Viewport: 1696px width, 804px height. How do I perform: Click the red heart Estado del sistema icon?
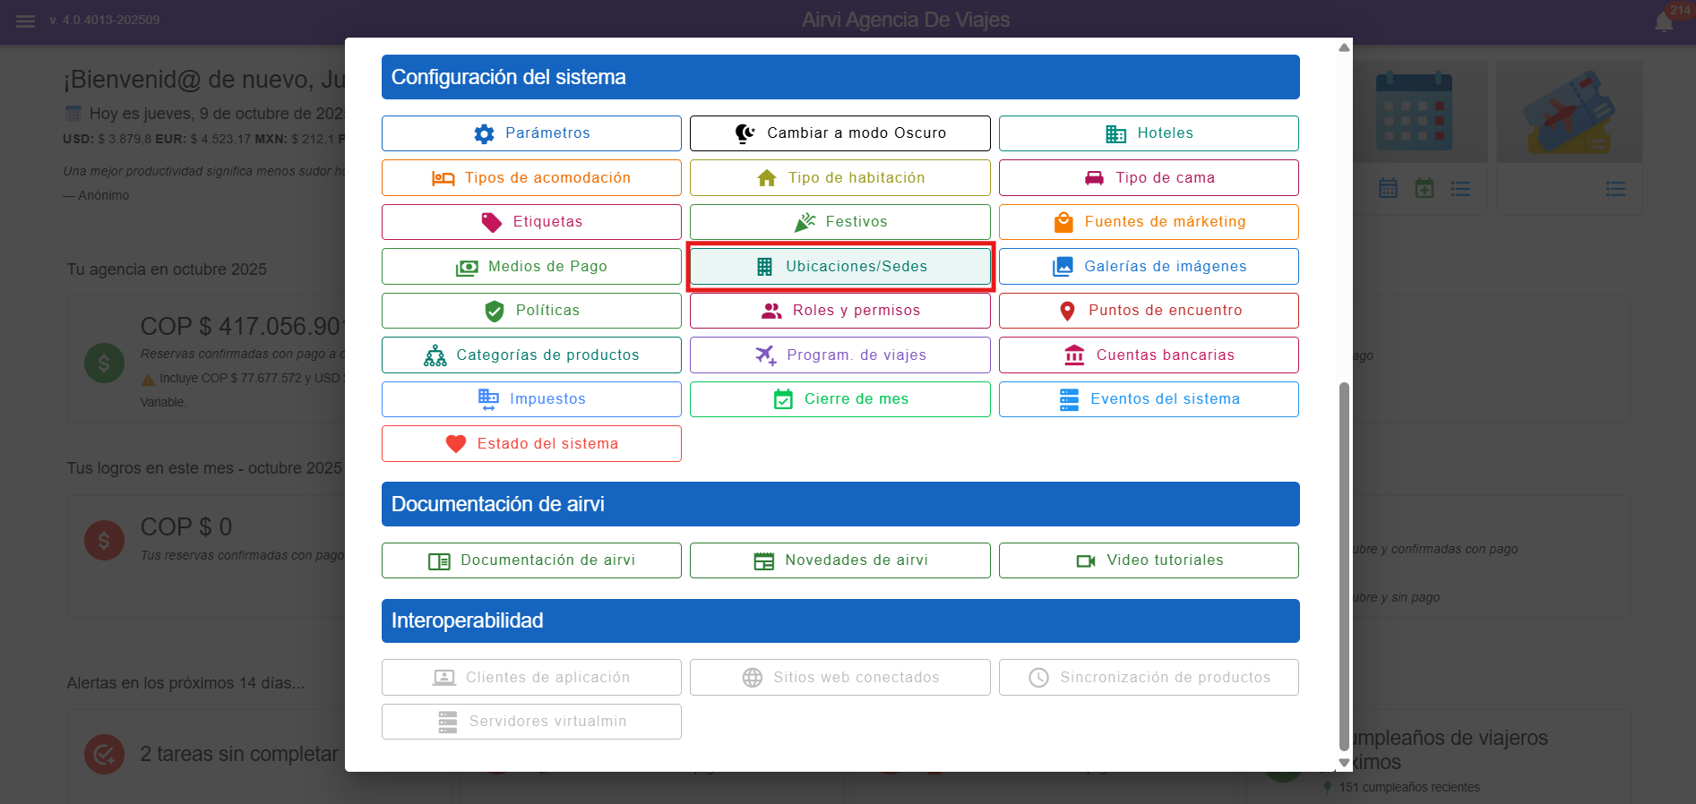coord(456,444)
